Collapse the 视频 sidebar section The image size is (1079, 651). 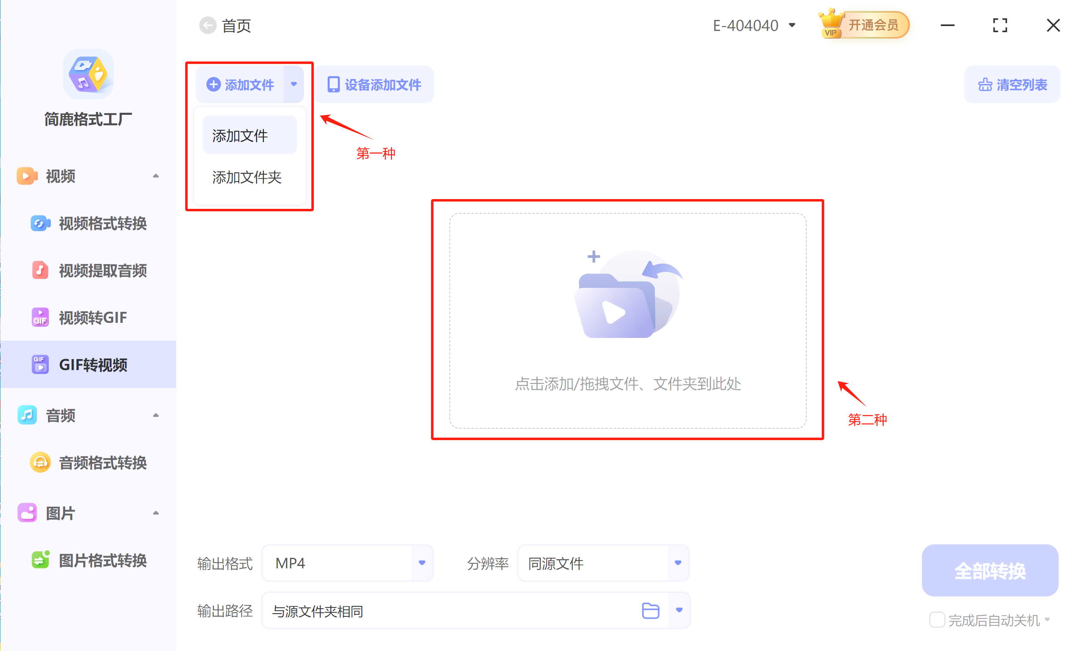click(155, 176)
